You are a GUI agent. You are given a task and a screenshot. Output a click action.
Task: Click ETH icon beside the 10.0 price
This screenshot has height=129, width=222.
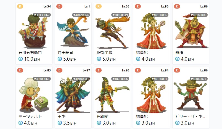20,59
